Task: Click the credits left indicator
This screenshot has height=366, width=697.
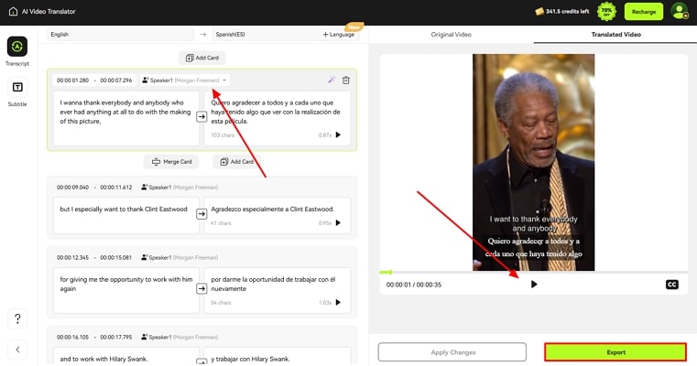Action: tap(562, 12)
